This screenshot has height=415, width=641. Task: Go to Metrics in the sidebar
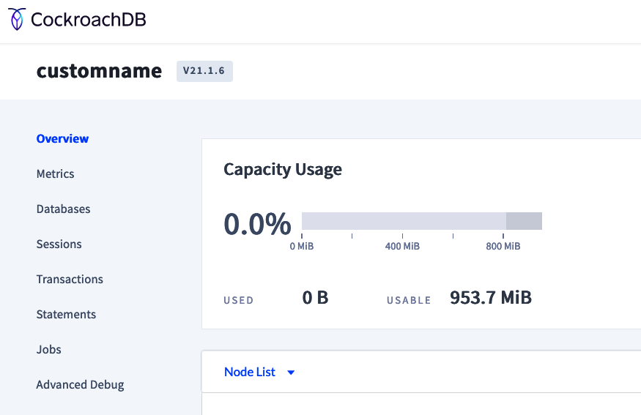[55, 174]
